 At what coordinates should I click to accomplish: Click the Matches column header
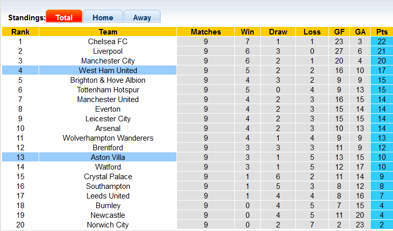pos(206,32)
